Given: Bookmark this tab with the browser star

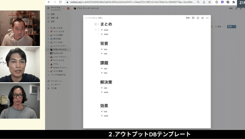Looking at the screenshot, I should pos(209,2).
